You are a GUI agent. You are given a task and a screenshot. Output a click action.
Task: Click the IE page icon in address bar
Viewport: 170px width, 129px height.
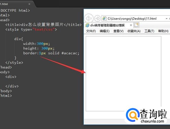(104, 18)
